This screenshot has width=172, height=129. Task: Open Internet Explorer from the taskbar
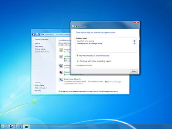[4, 127]
